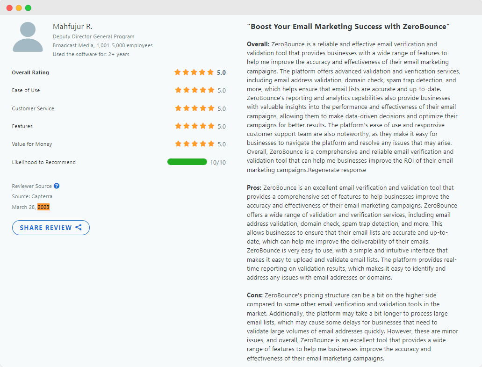482x367 pixels.
Task: Click the Ease of Use star rating
Action: 194,90
